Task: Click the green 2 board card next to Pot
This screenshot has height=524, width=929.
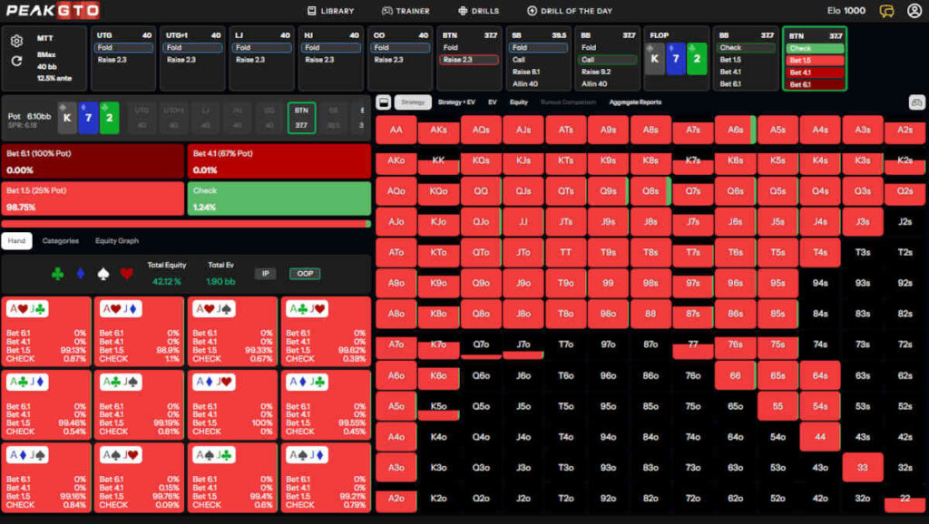Action: (109, 117)
